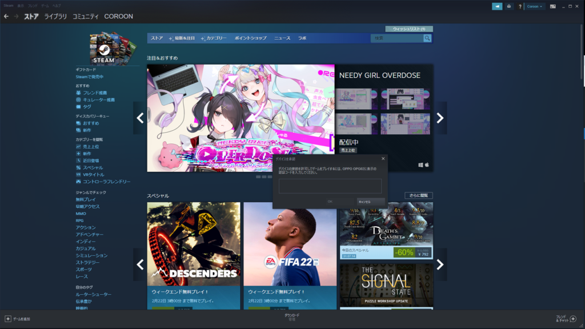
Task: Launch Big Picture mode icon
Action: 553,6
